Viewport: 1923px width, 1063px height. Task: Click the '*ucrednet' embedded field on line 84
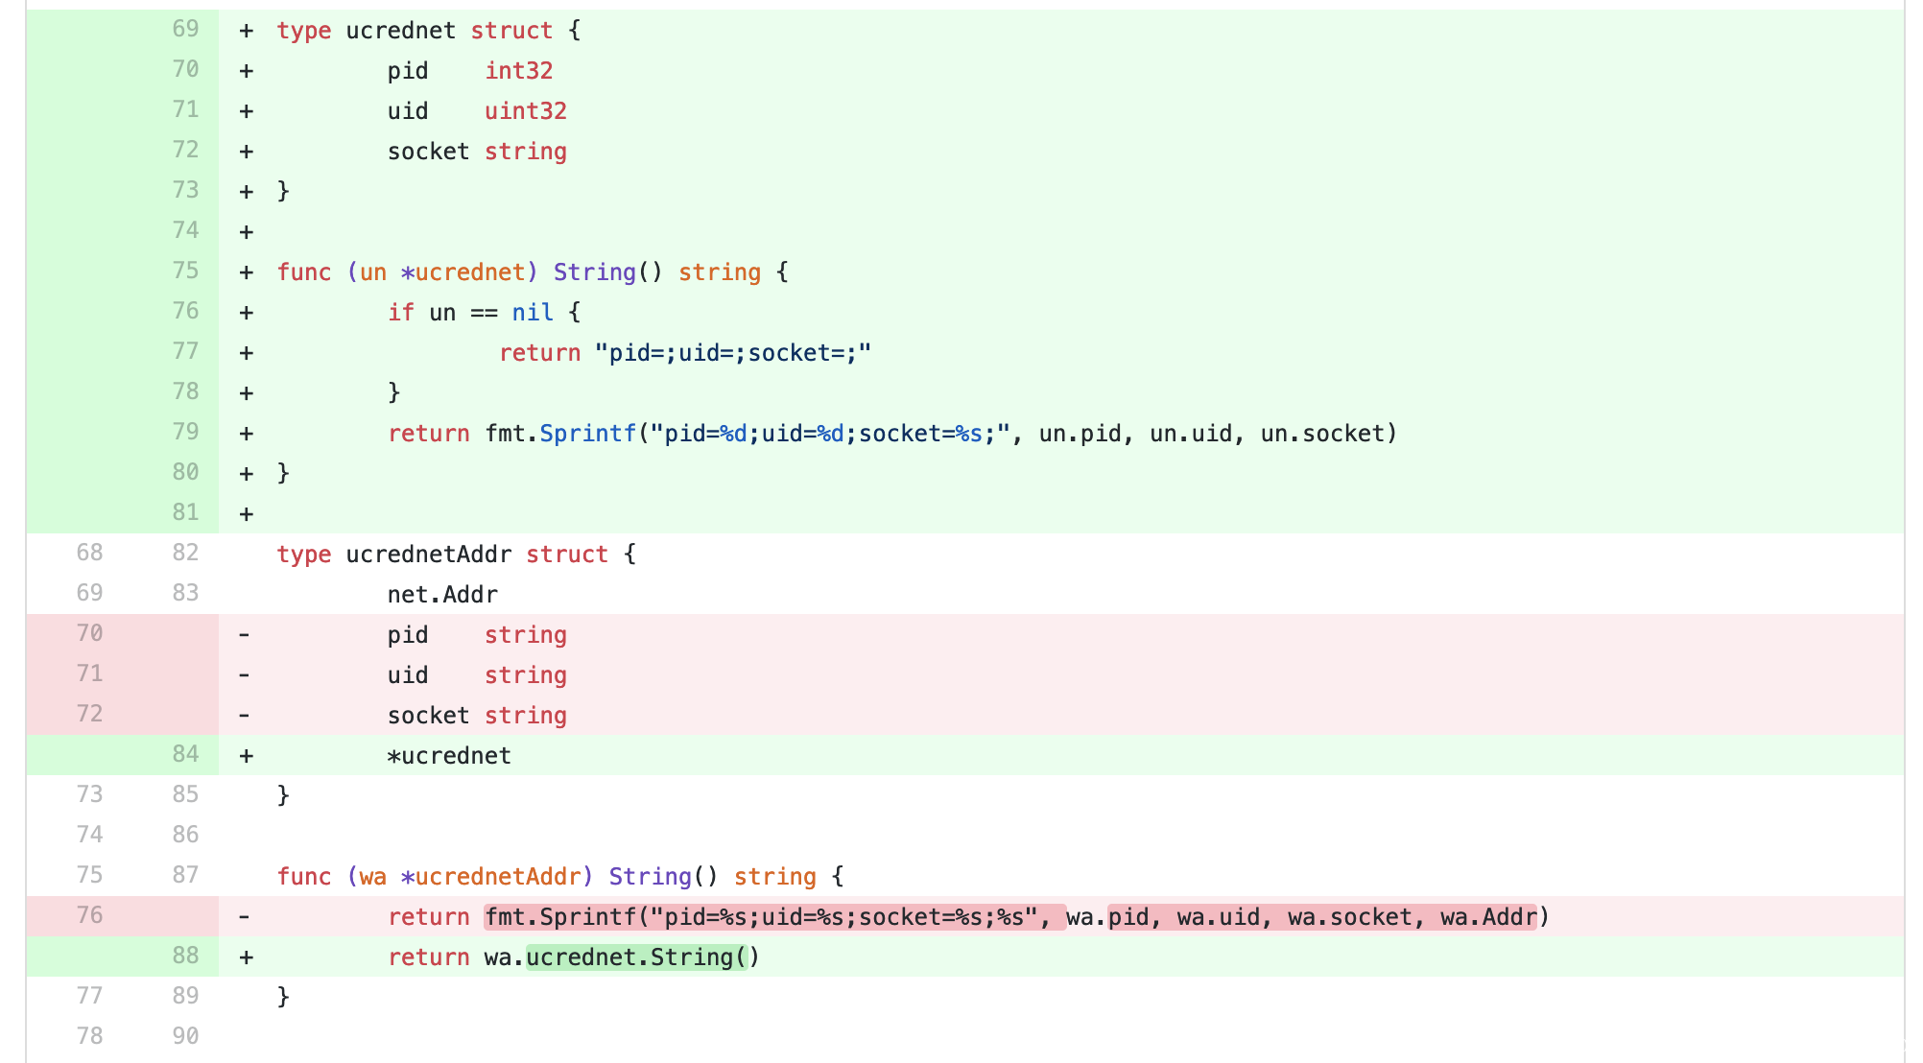pos(449,756)
